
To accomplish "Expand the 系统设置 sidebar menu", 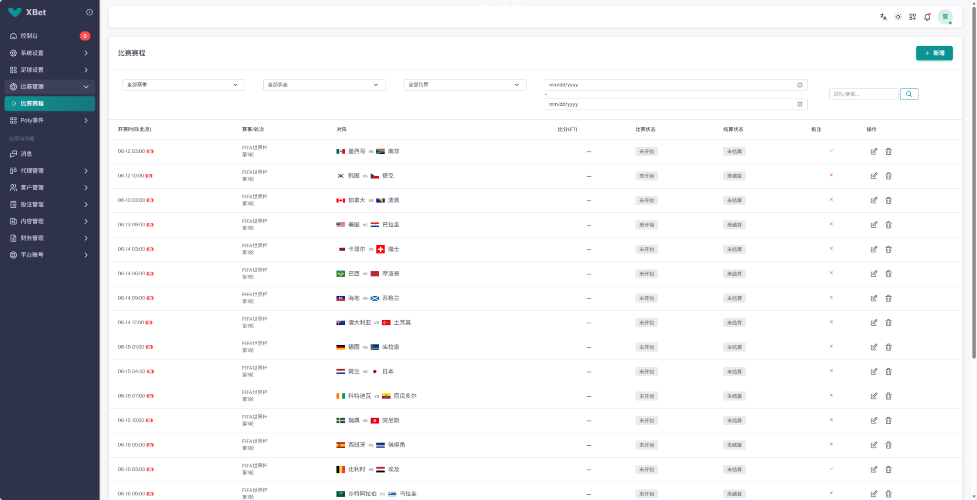I will [50, 53].
